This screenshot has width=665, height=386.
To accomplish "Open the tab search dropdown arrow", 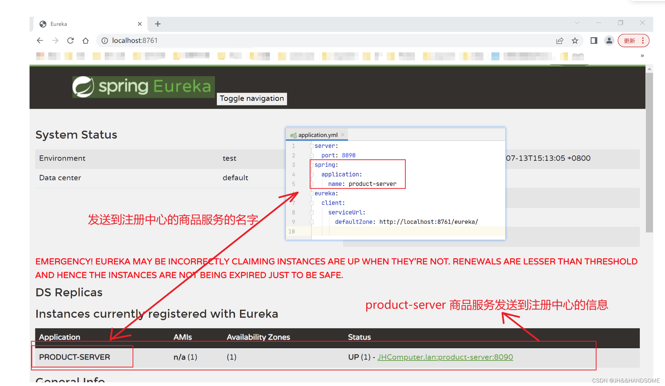I will (x=577, y=23).
